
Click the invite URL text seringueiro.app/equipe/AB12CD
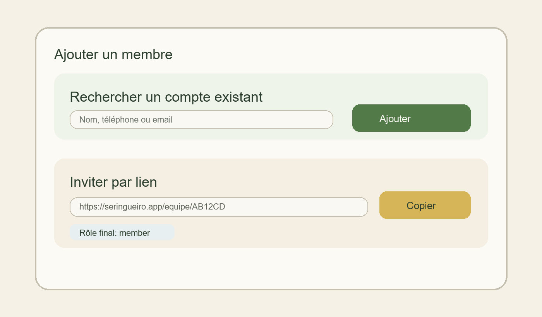pos(152,207)
